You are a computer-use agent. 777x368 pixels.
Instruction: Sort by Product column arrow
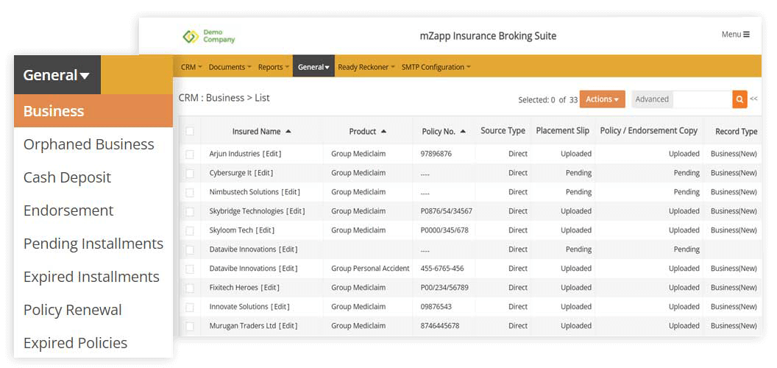pos(384,131)
